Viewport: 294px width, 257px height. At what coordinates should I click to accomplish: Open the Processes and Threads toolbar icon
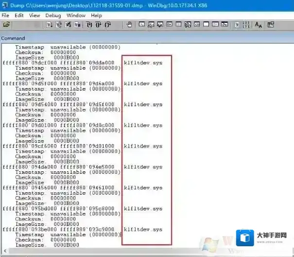215,24
